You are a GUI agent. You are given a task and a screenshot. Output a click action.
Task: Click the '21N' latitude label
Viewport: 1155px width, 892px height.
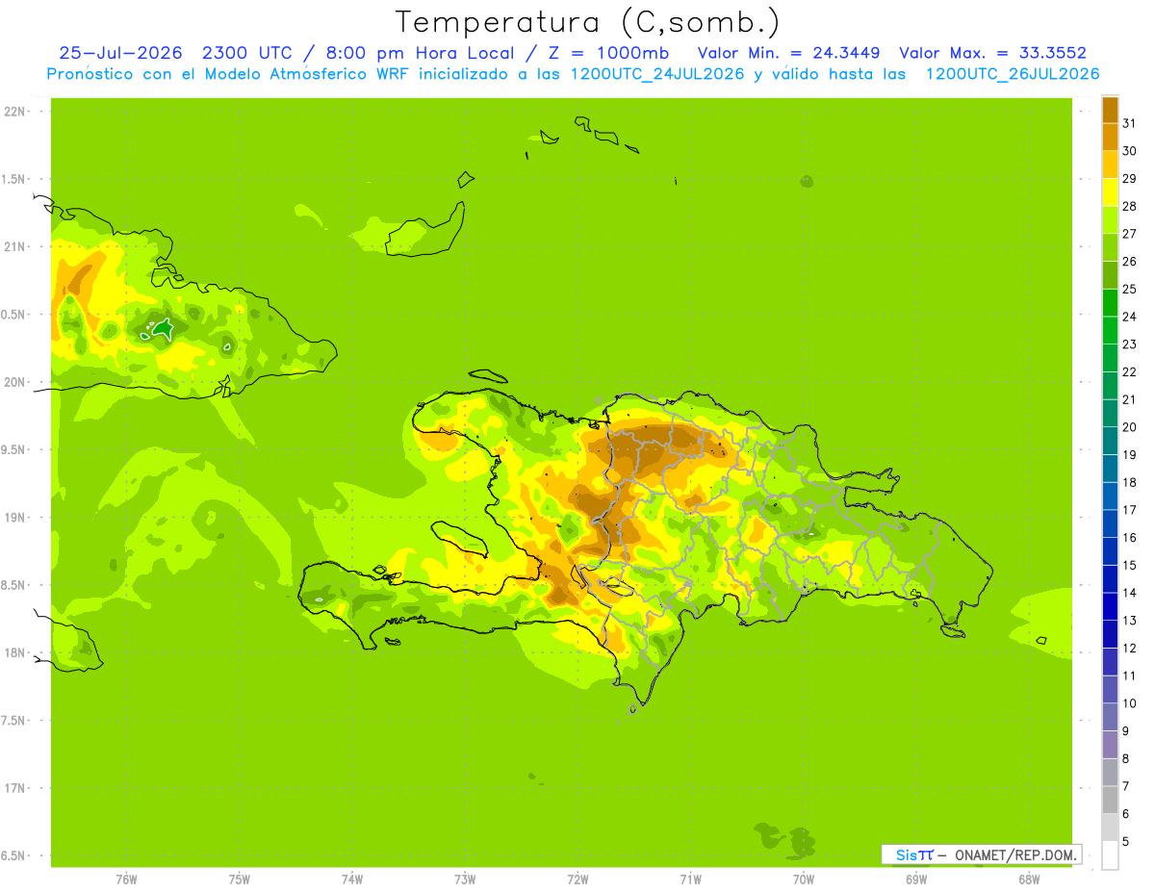14,247
